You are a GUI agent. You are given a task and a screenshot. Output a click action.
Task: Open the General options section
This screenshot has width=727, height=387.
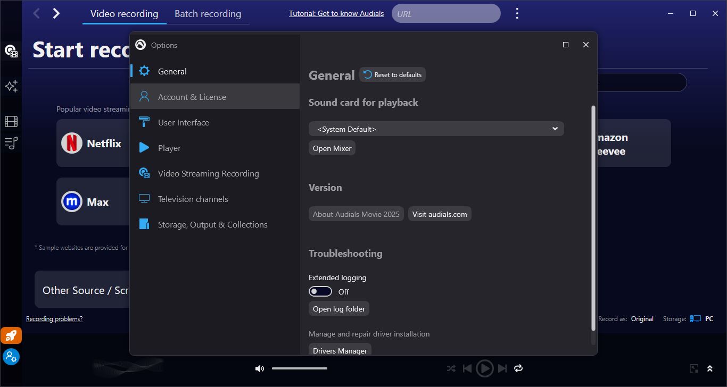tap(215, 71)
